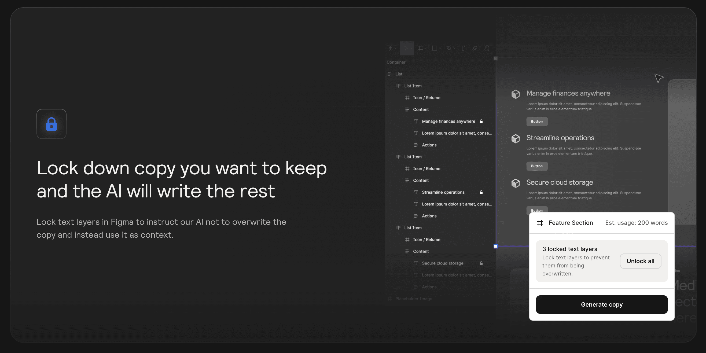Click the move/select tool icon
Screen dimensions: 706x353
pos(406,48)
